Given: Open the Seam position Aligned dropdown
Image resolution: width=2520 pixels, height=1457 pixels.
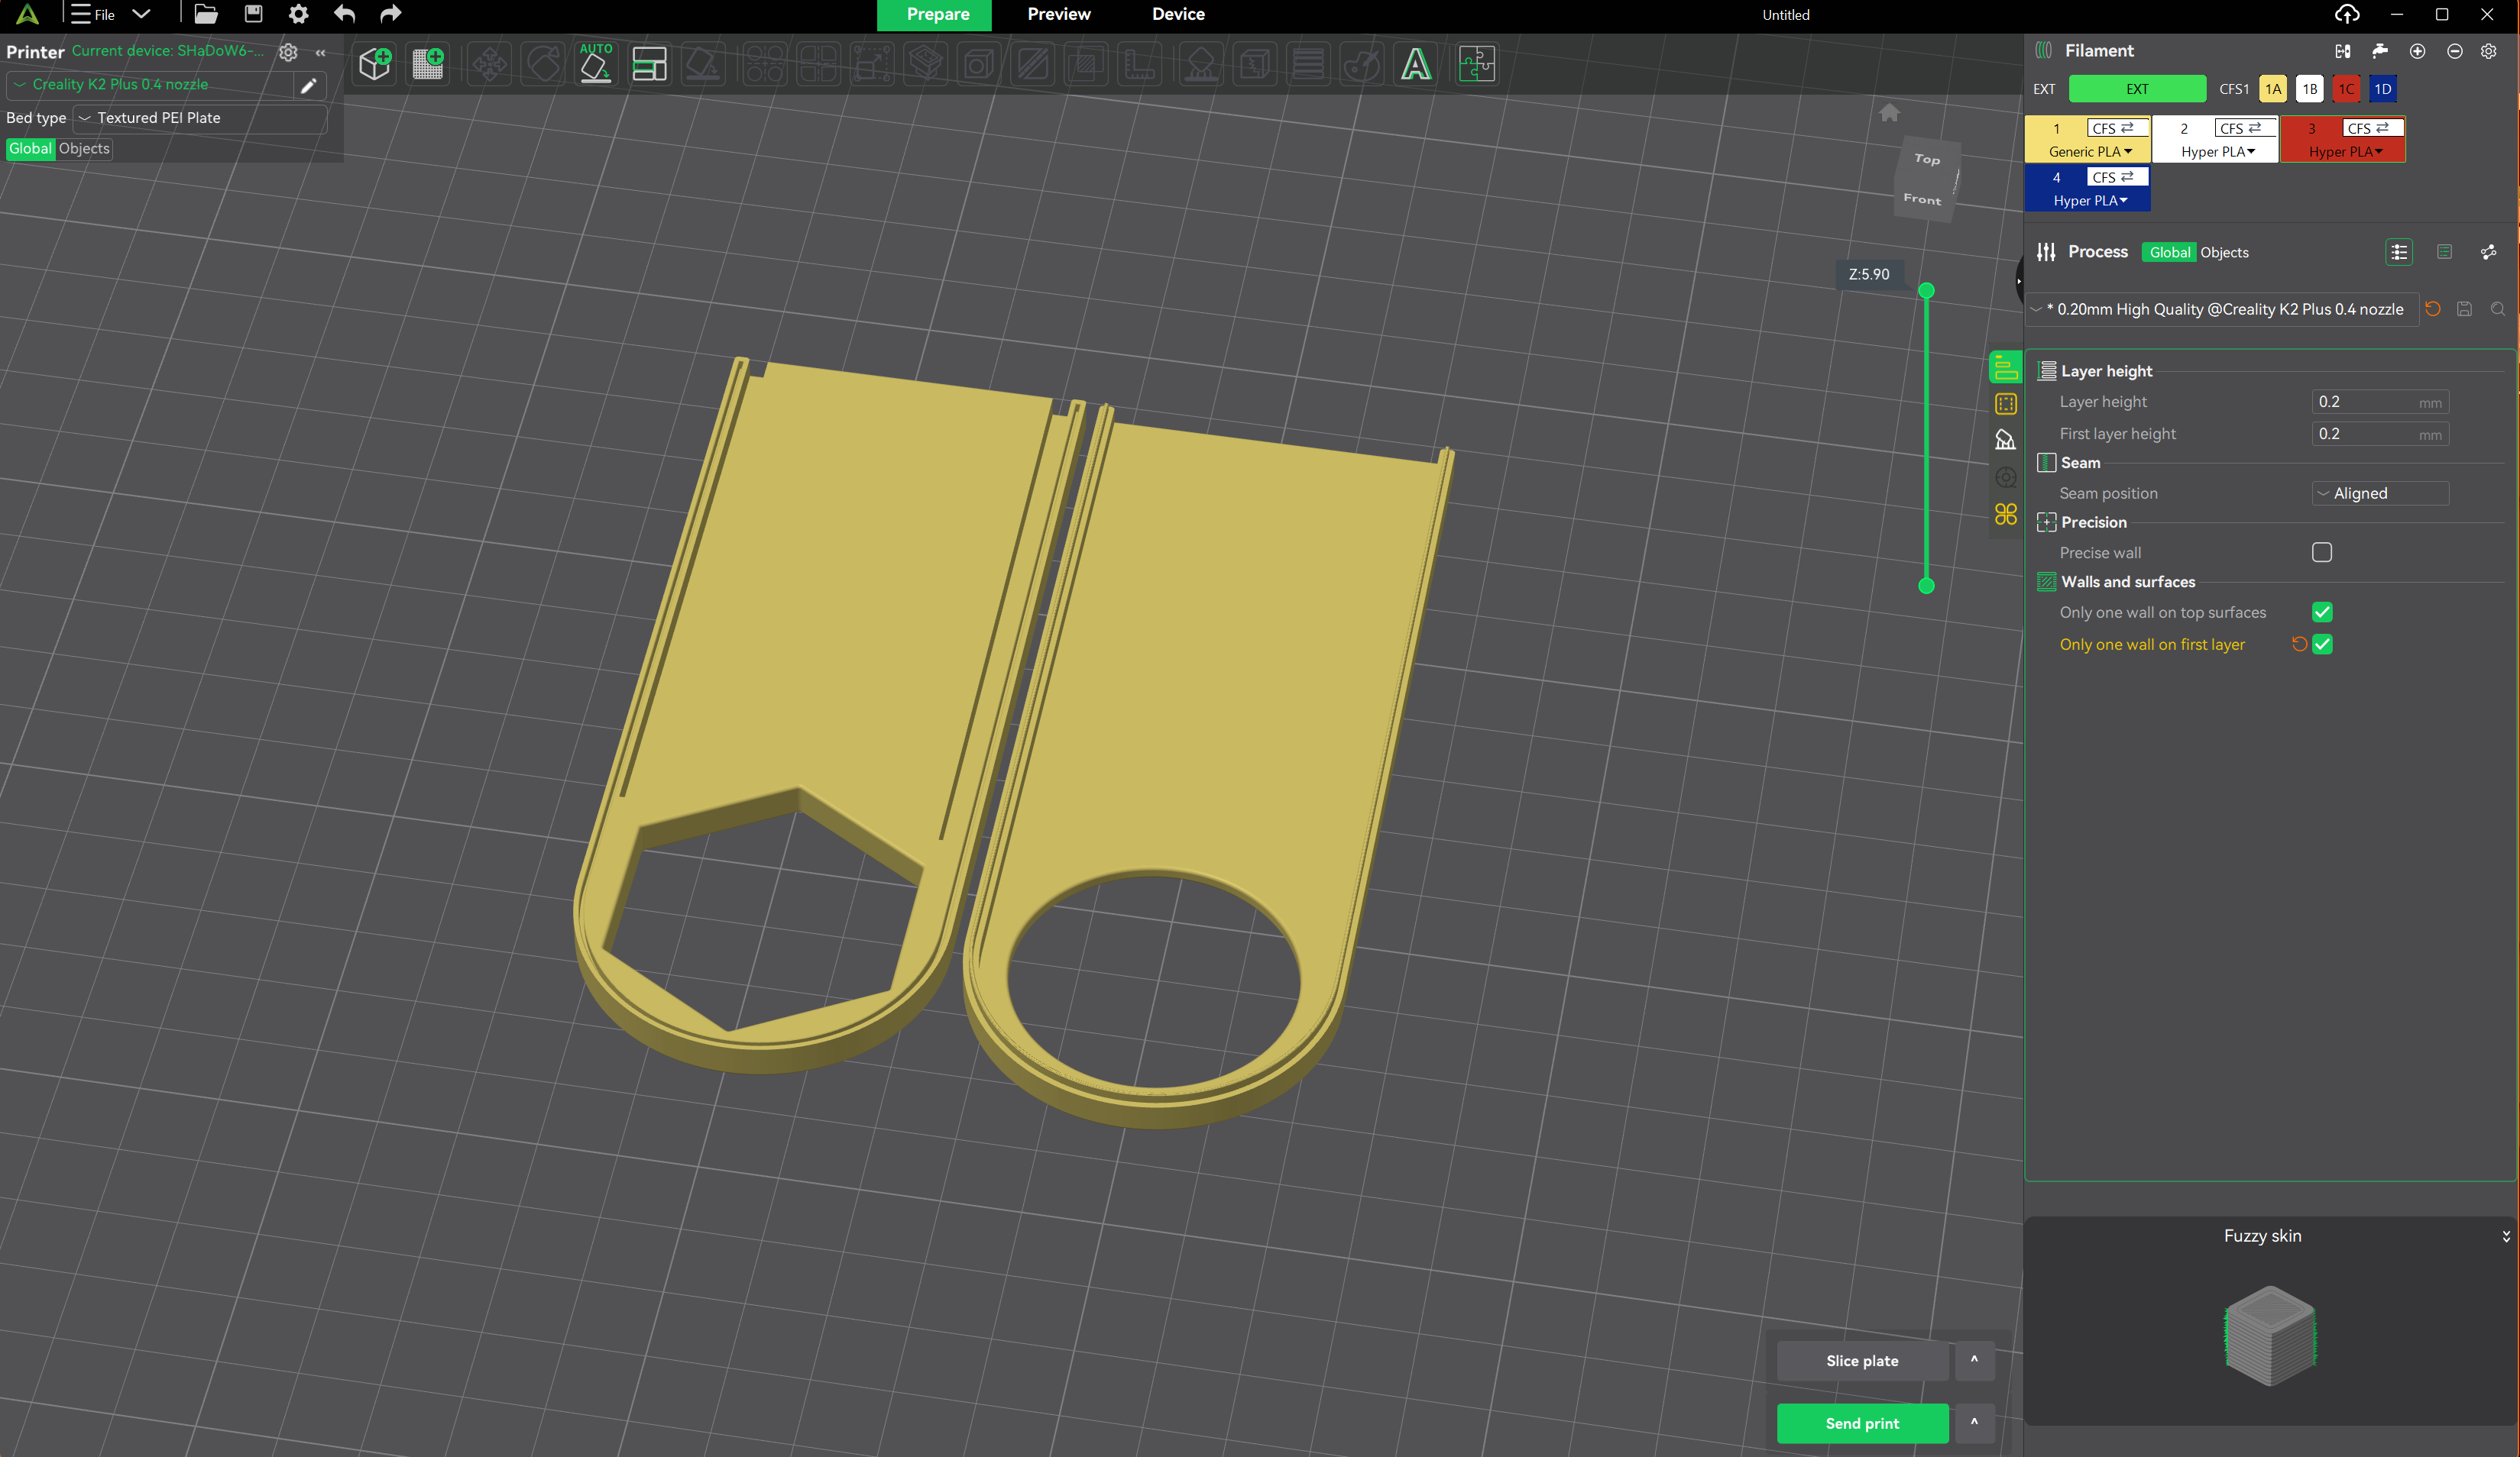Looking at the screenshot, I should click(2380, 493).
